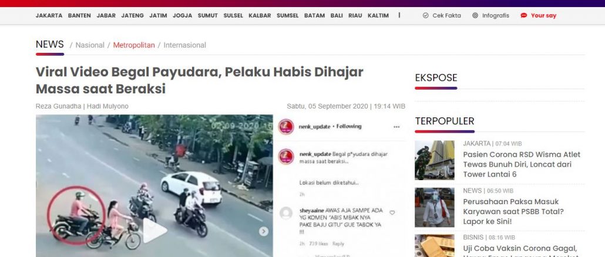Screen dimensions: 605x257
Task: Click the Infografis target icon
Action: [475, 16]
